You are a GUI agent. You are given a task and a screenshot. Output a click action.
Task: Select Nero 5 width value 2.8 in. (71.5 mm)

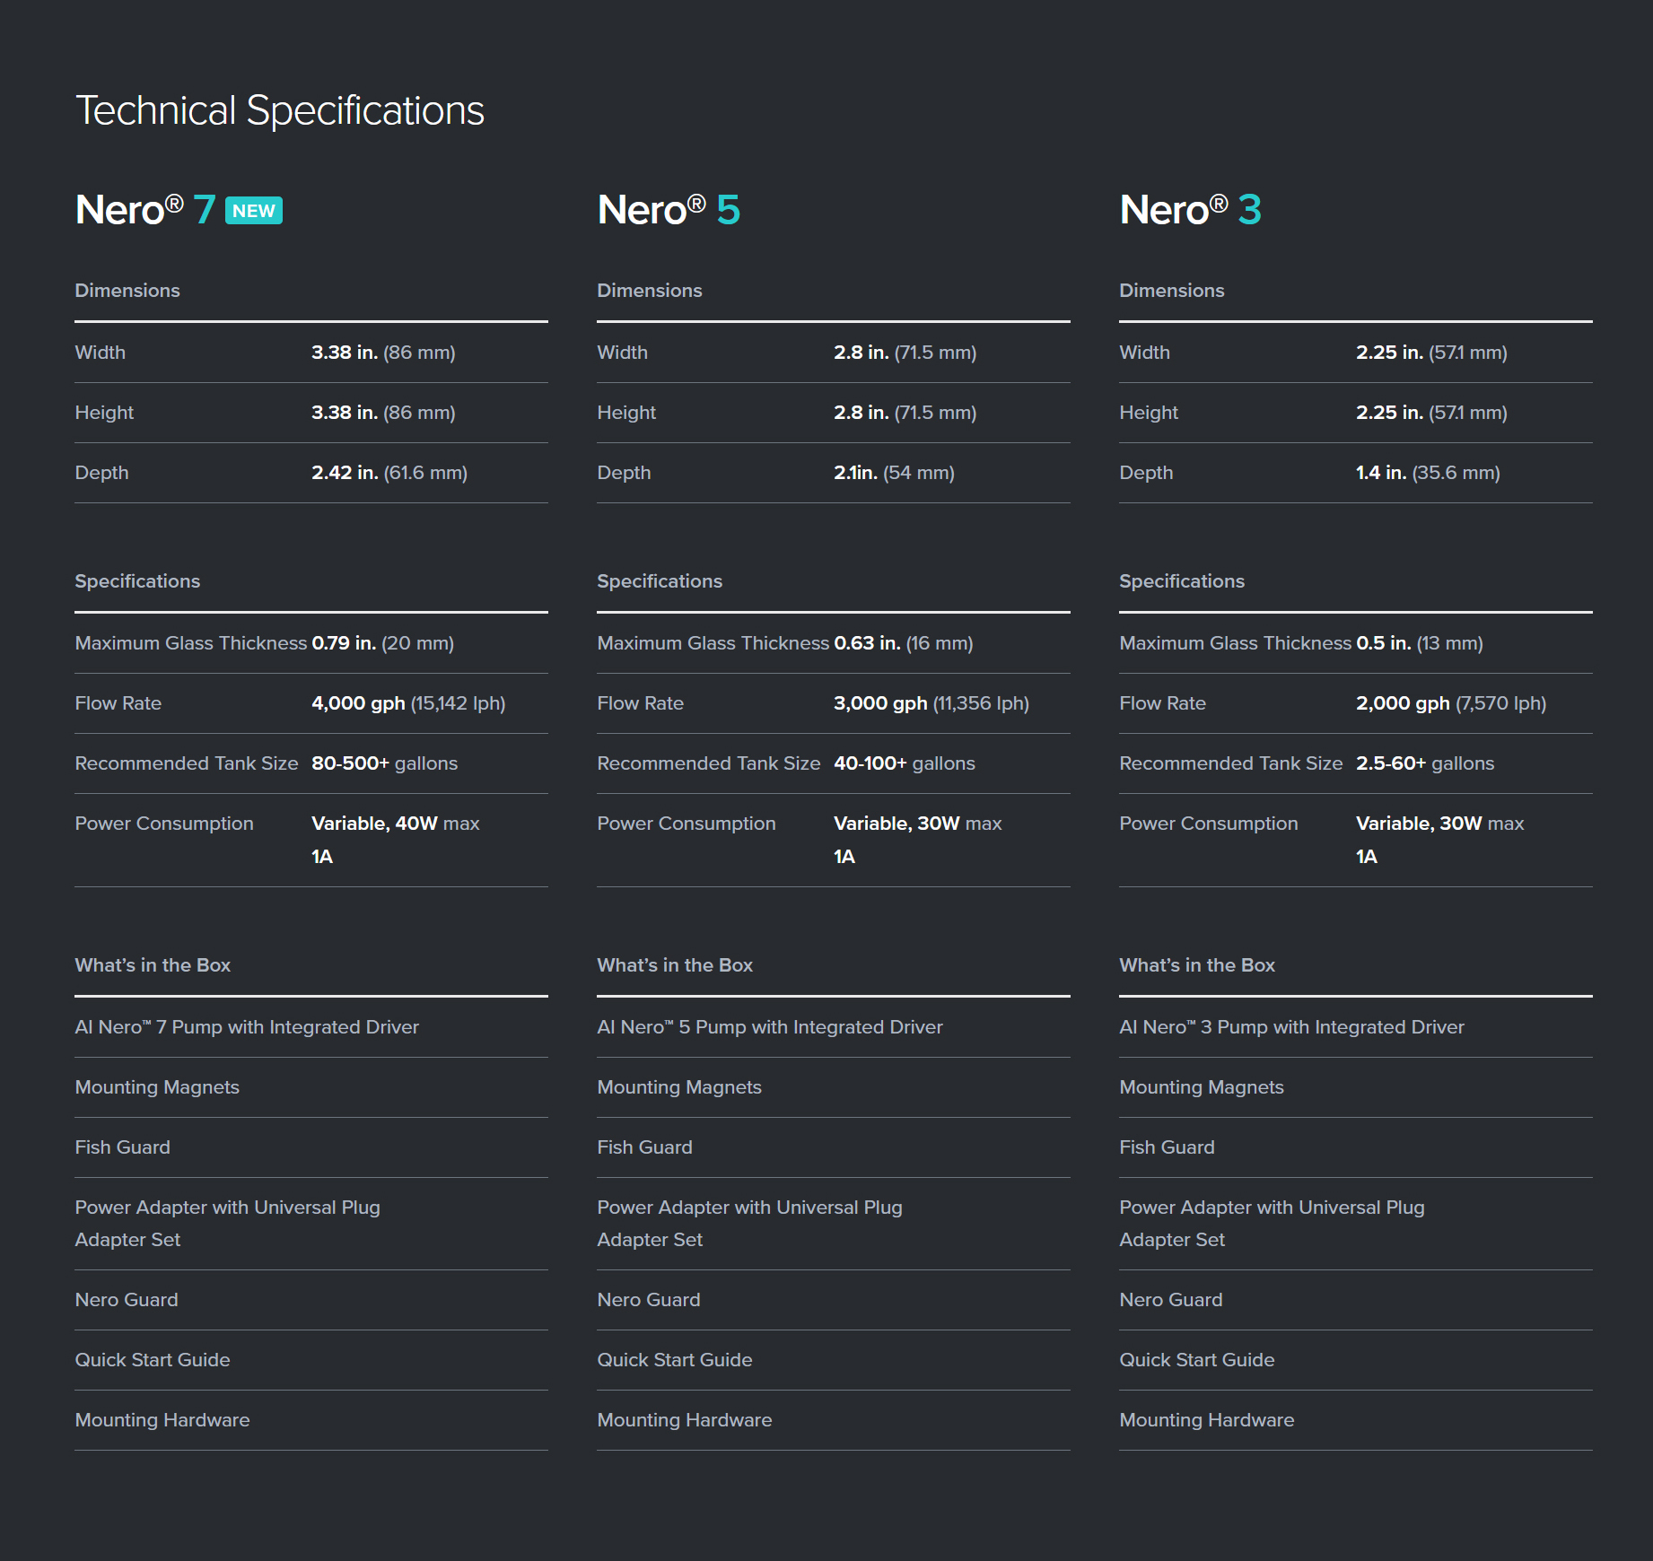[x=905, y=353]
